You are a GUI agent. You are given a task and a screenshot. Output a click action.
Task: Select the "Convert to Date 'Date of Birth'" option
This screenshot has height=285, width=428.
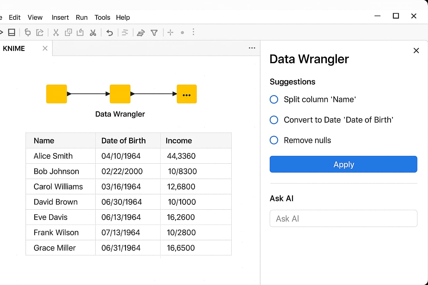(274, 120)
